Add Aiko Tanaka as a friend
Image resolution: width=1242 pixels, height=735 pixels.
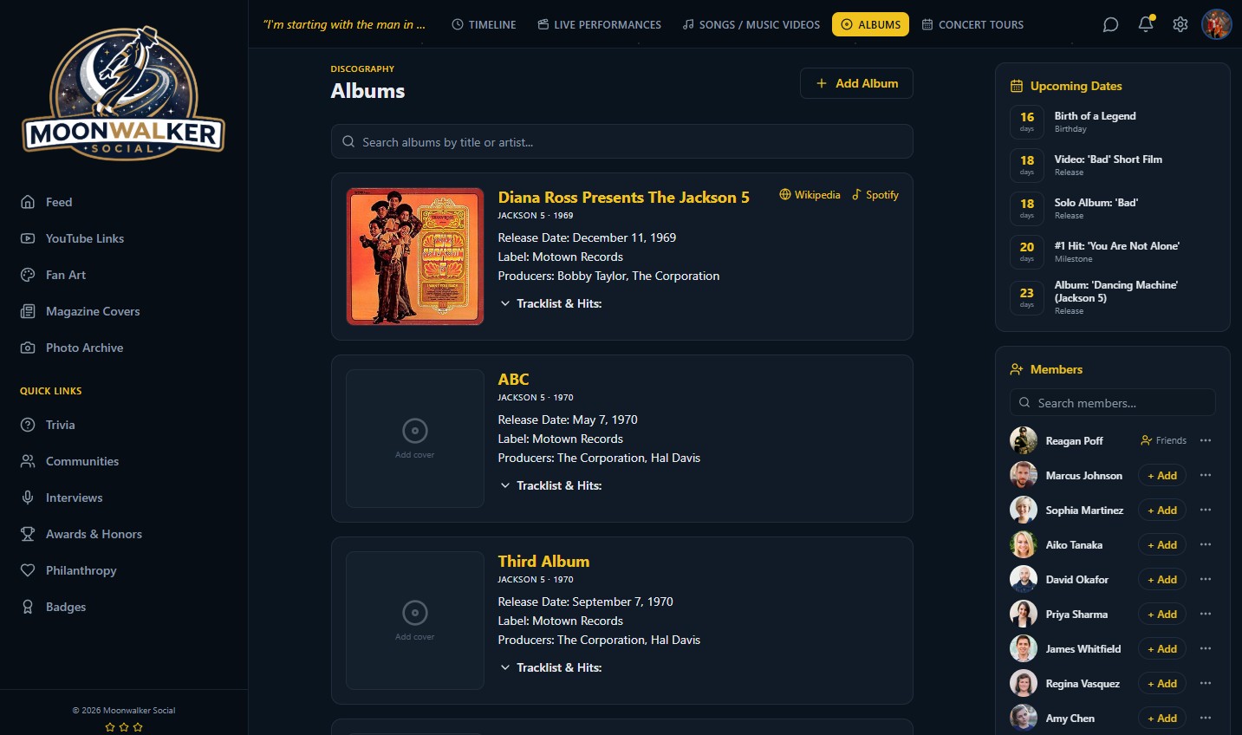click(1162, 545)
